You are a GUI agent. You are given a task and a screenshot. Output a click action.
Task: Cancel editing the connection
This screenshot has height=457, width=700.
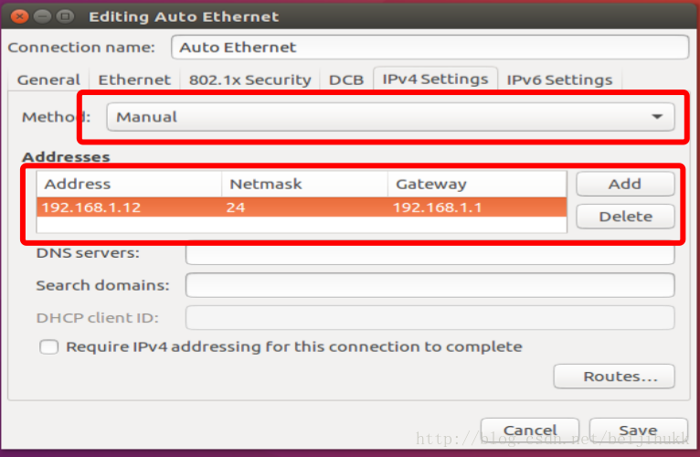coord(530,430)
